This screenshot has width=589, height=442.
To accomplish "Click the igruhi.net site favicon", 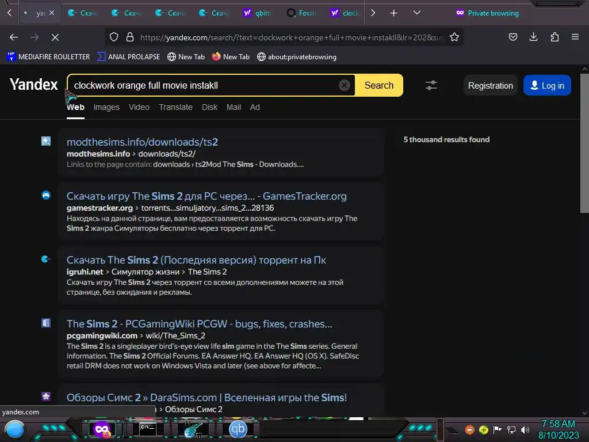I will [46, 259].
